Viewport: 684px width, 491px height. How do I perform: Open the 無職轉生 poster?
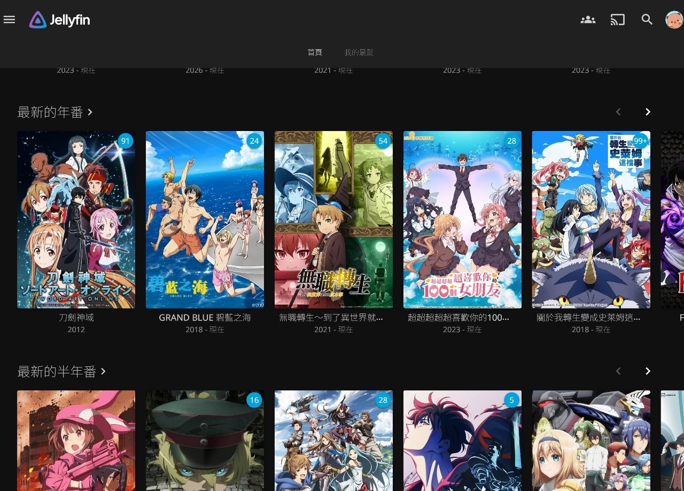tap(333, 220)
